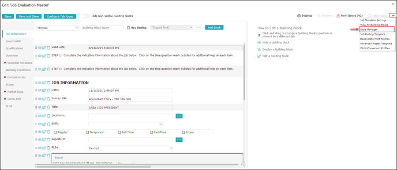Switch to Qualifications tab
397x170 pixels.
point(15,48)
